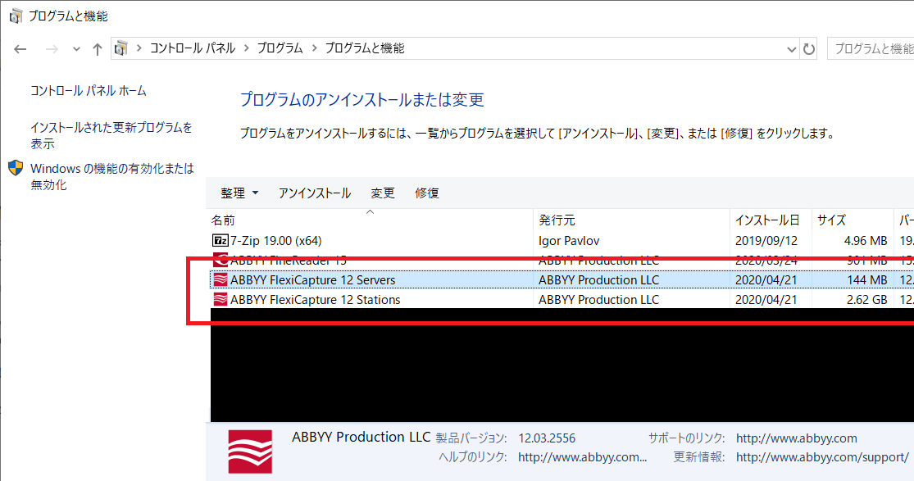Click ABBYY FlexiCapture 12 Stations icon

[220, 300]
